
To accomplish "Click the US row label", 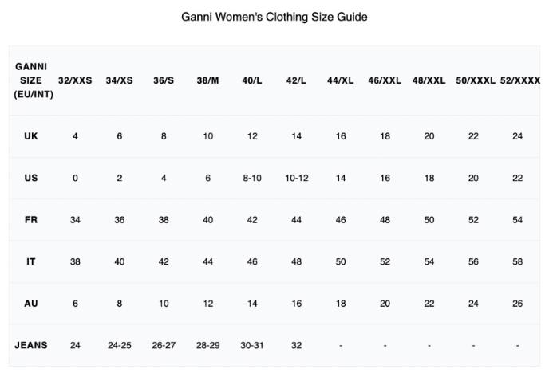I will 31,178.
